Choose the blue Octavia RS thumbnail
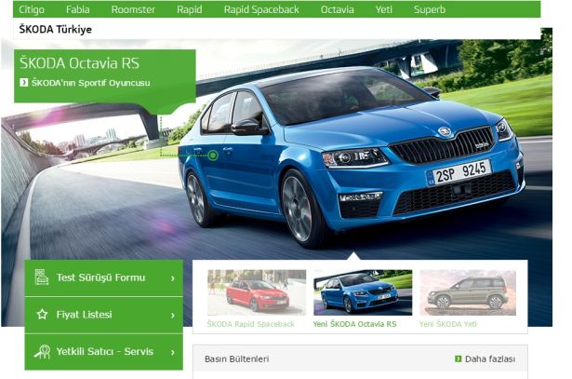 pos(363,292)
